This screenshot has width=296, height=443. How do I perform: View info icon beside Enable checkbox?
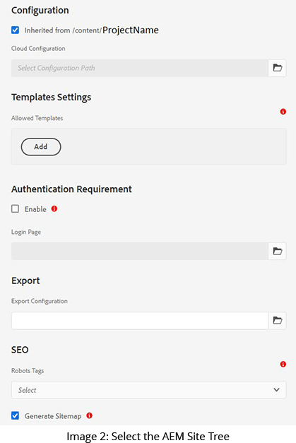[x=54, y=209]
